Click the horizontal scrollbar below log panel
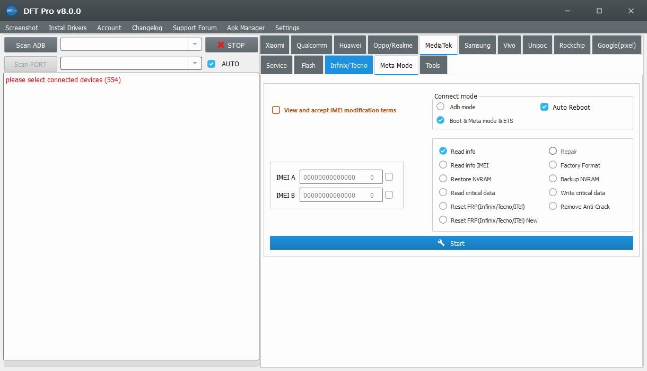647x371 pixels. tap(131, 364)
